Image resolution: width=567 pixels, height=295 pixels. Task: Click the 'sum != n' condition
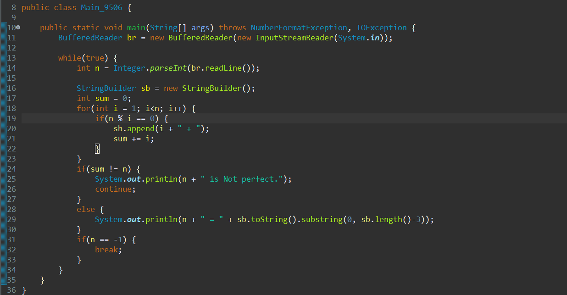(x=108, y=169)
